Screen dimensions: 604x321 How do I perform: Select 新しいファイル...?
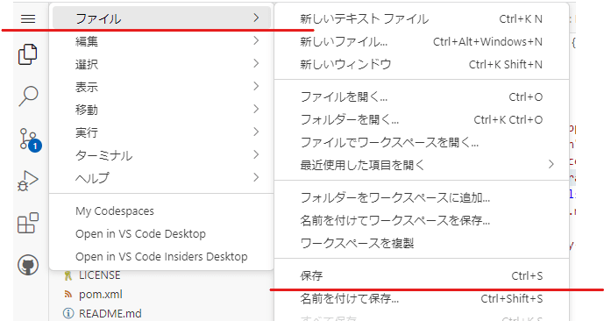click(x=422, y=41)
